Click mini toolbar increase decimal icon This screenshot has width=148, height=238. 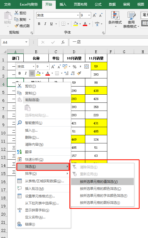[66, 73]
